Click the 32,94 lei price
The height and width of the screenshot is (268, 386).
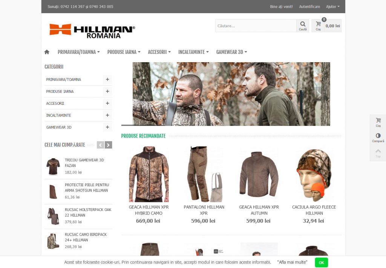click(313, 221)
